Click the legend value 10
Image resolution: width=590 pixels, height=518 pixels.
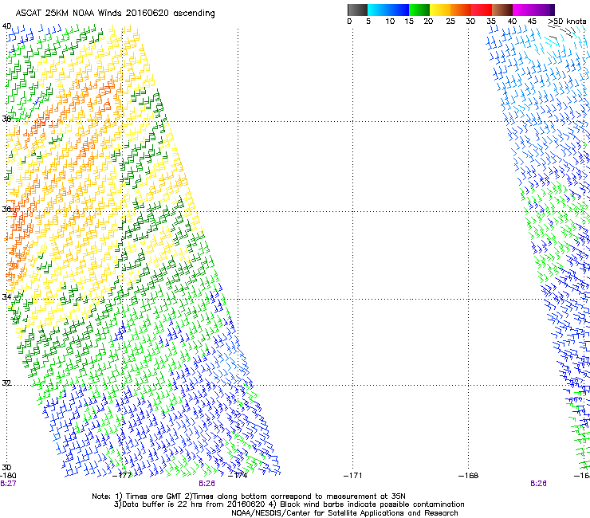pos(390,21)
